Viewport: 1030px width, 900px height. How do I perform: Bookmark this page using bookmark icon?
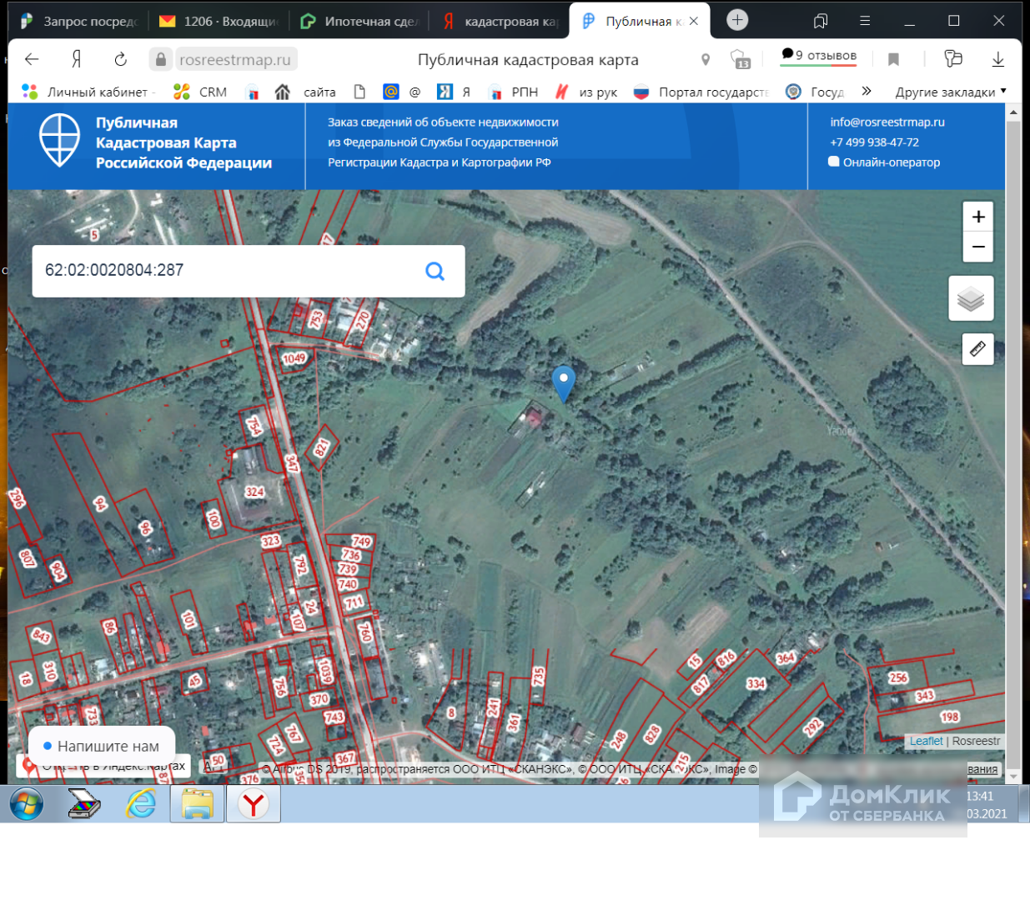click(x=893, y=59)
